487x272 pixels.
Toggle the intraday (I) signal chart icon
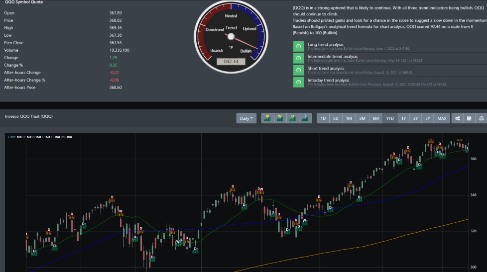(305, 118)
